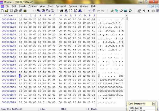Click the WinHex document icon in menu bar

tap(2, 6)
